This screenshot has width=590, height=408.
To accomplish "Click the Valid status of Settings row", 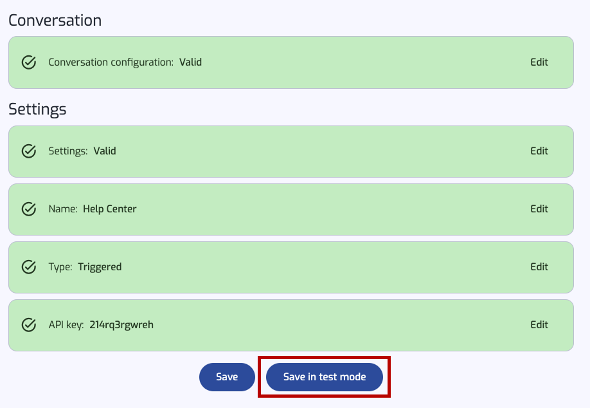I will [x=105, y=151].
